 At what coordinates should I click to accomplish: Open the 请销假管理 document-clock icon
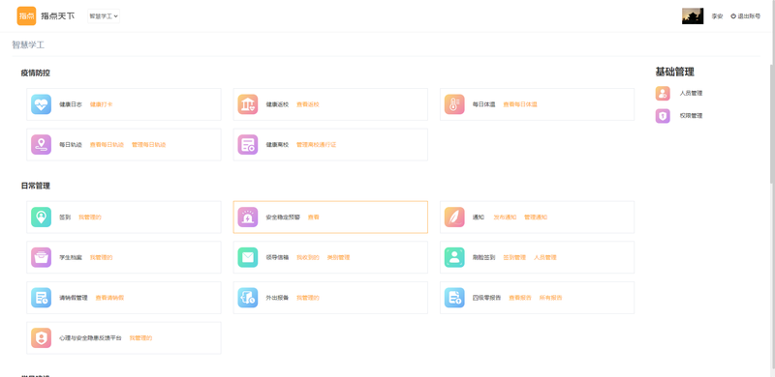tap(41, 298)
